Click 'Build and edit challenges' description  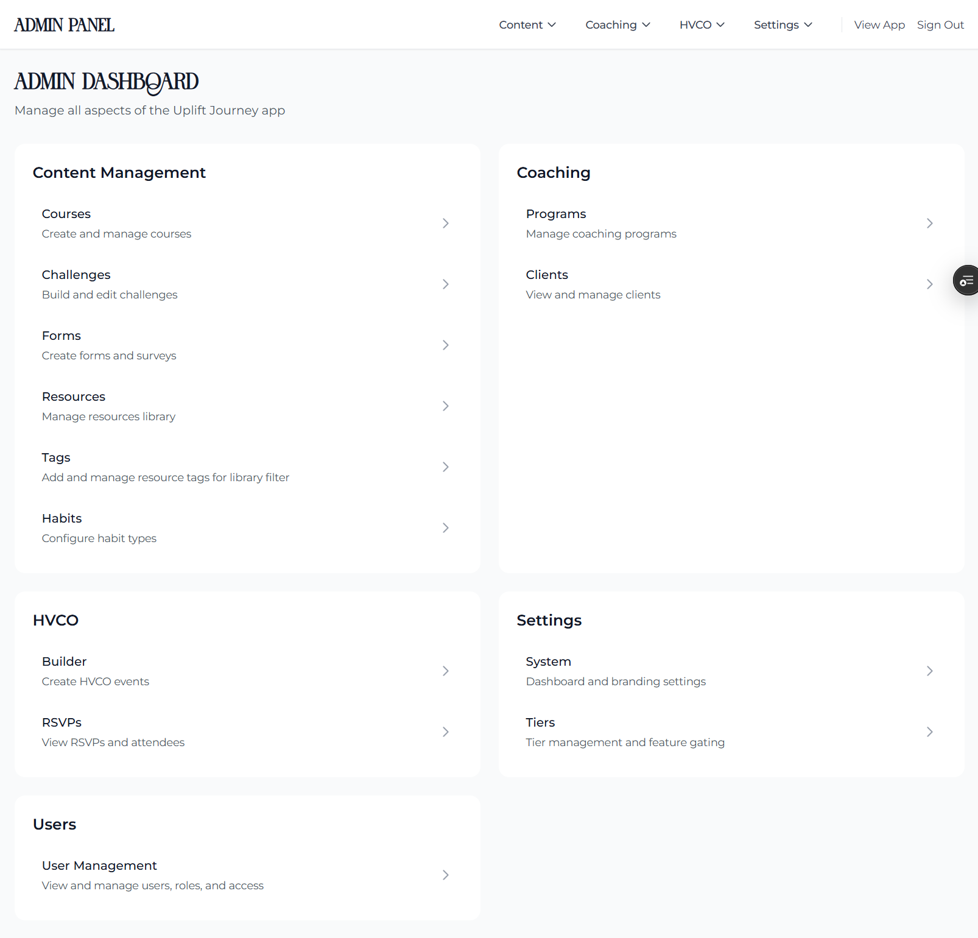tap(110, 295)
